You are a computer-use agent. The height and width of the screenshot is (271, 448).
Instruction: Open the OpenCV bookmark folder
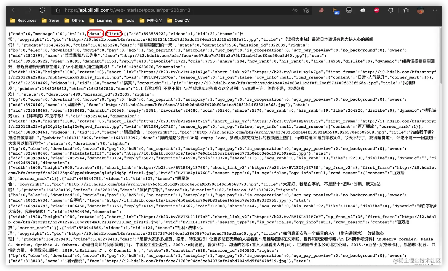point(178,20)
